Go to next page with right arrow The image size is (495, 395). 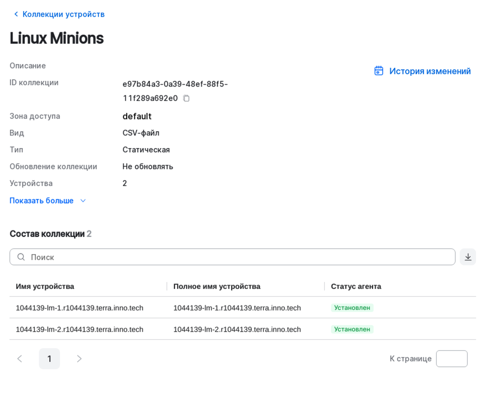click(x=79, y=359)
